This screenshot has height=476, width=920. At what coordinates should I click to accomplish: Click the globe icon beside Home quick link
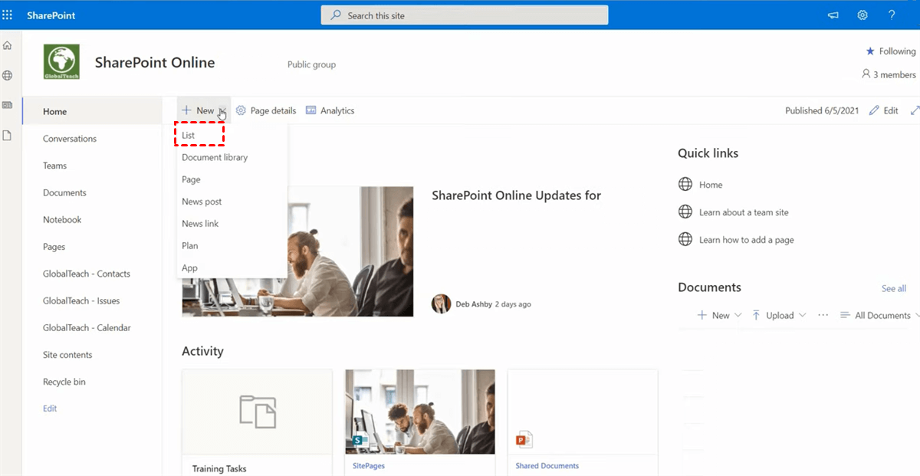tap(685, 185)
